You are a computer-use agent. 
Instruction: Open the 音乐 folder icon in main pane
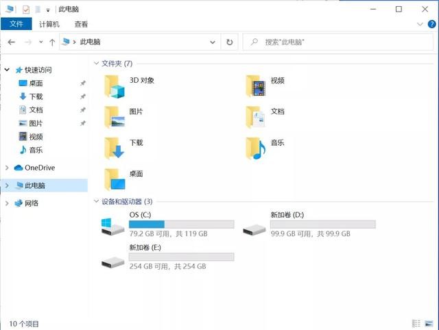coord(256,149)
